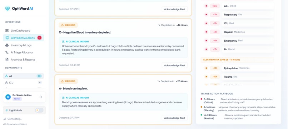Click the AI Predictive Alerts bell icon
The image size is (288, 129).
pyautogui.click(x=7, y=38)
